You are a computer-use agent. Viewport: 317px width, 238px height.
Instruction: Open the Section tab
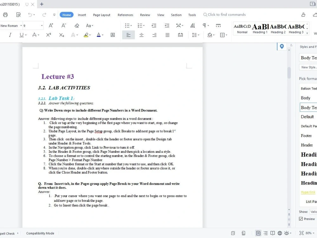pyautogui.click(x=176, y=15)
